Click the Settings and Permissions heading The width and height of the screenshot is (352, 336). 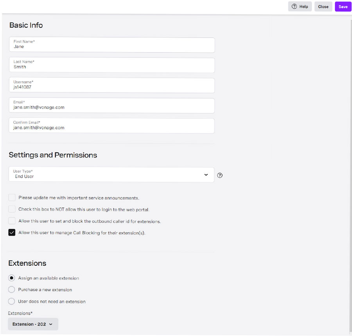coord(53,155)
